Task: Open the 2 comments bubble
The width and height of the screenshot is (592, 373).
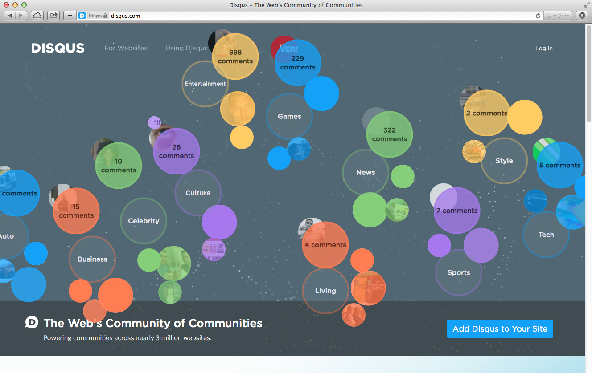Action: 487,113
